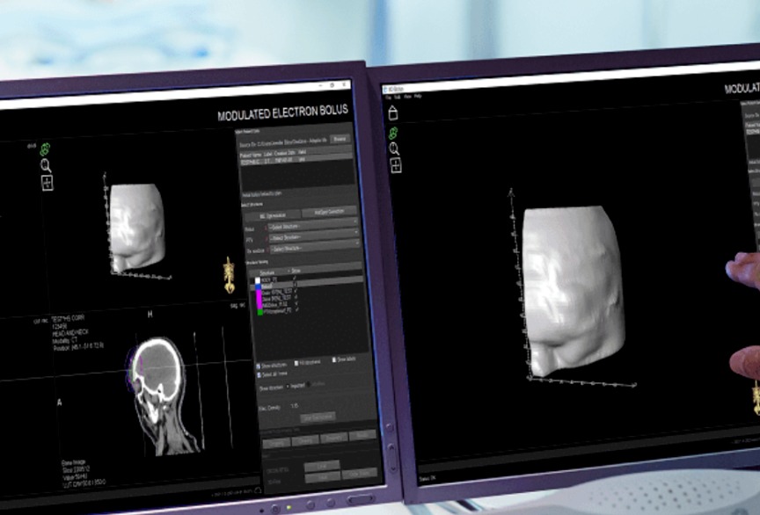Click the green link icon on the left monitor

coord(45,149)
